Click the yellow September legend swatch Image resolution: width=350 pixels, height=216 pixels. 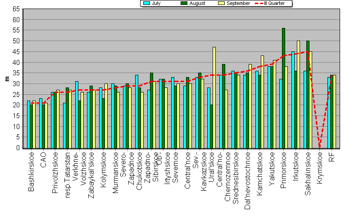pyautogui.click(x=221, y=3)
